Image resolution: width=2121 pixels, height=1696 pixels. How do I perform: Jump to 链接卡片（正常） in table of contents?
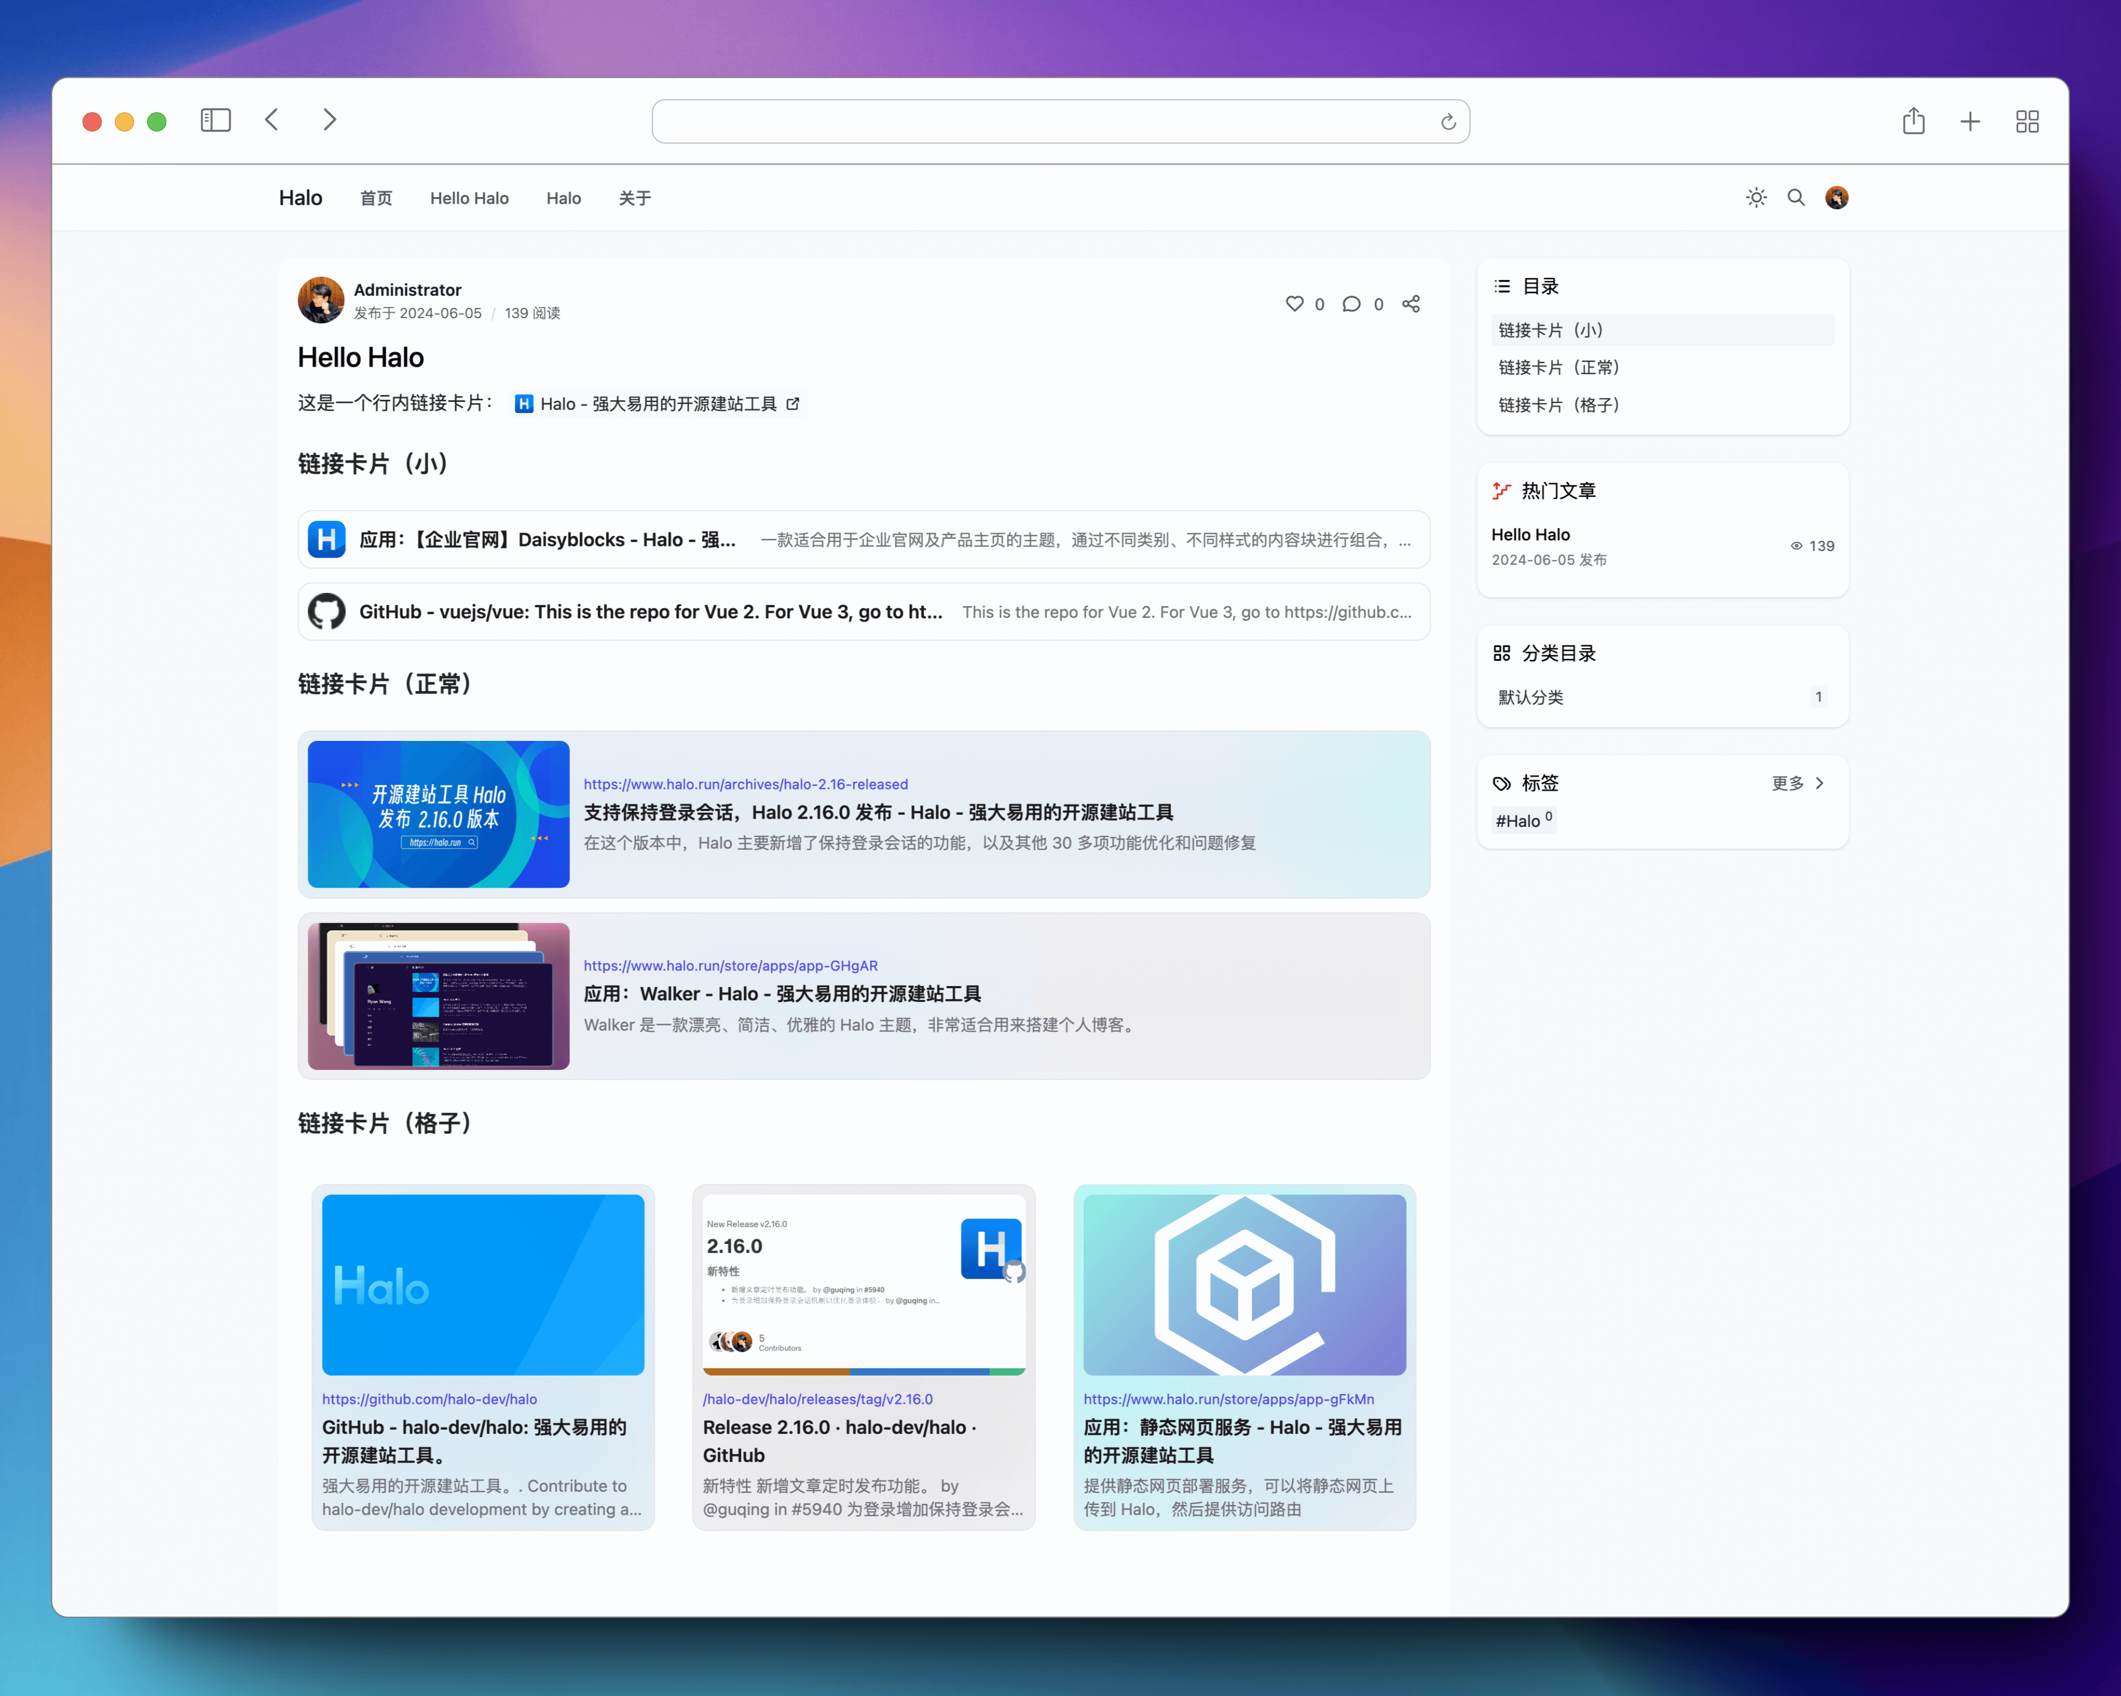click(1558, 368)
